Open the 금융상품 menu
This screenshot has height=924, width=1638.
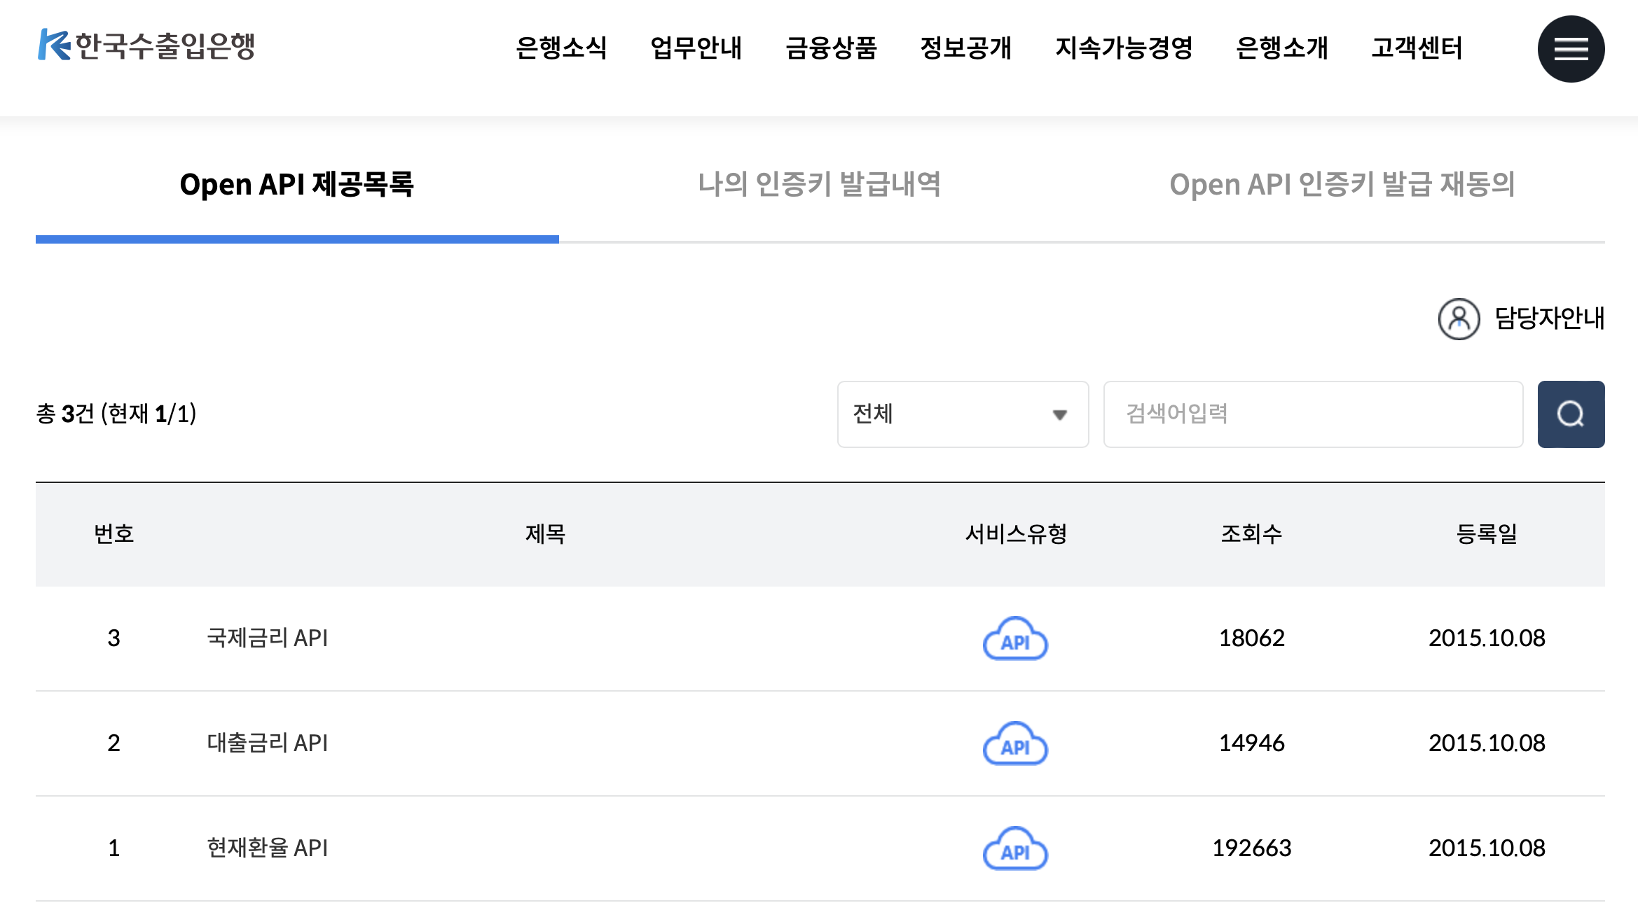(831, 48)
